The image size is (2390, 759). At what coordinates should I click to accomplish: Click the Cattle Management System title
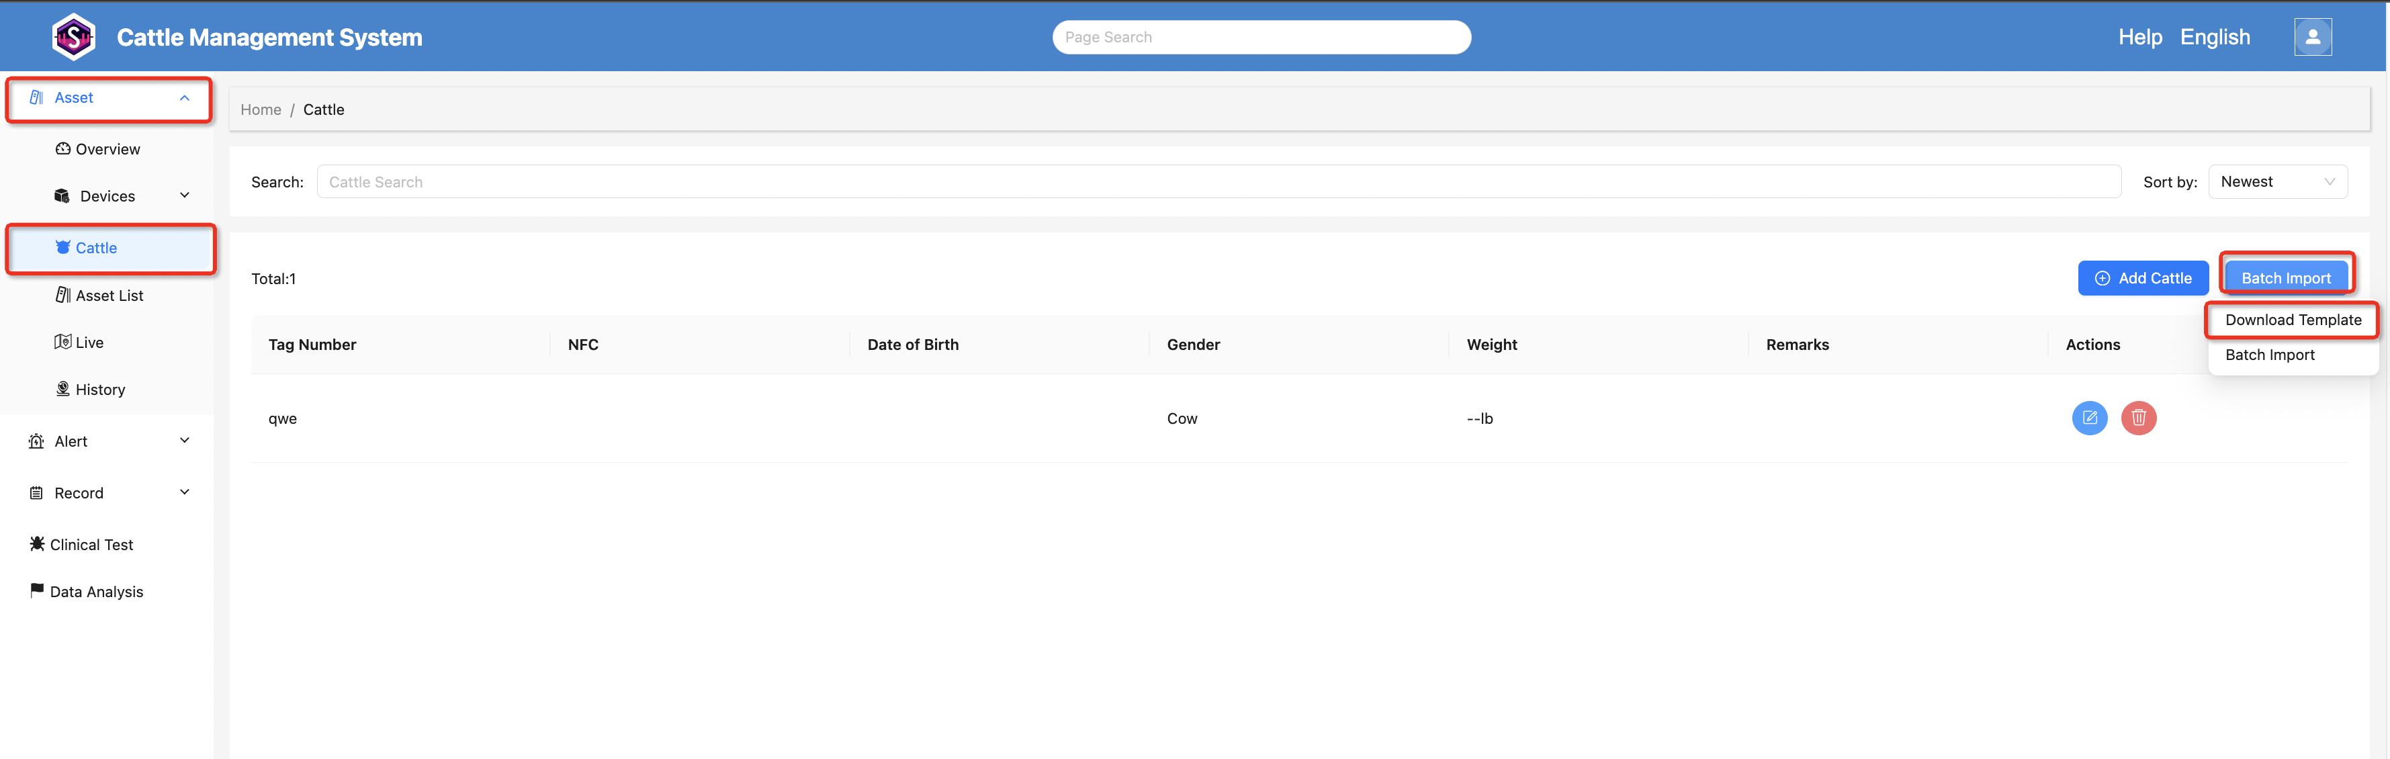tap(269, 37)
